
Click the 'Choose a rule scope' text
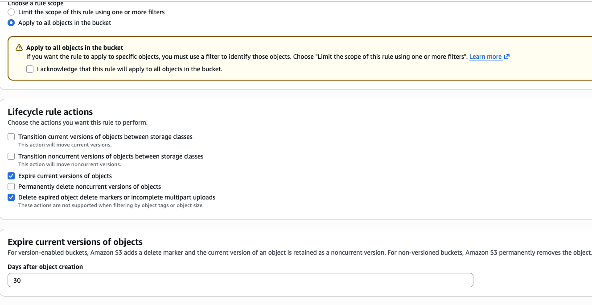coord(36,4)
